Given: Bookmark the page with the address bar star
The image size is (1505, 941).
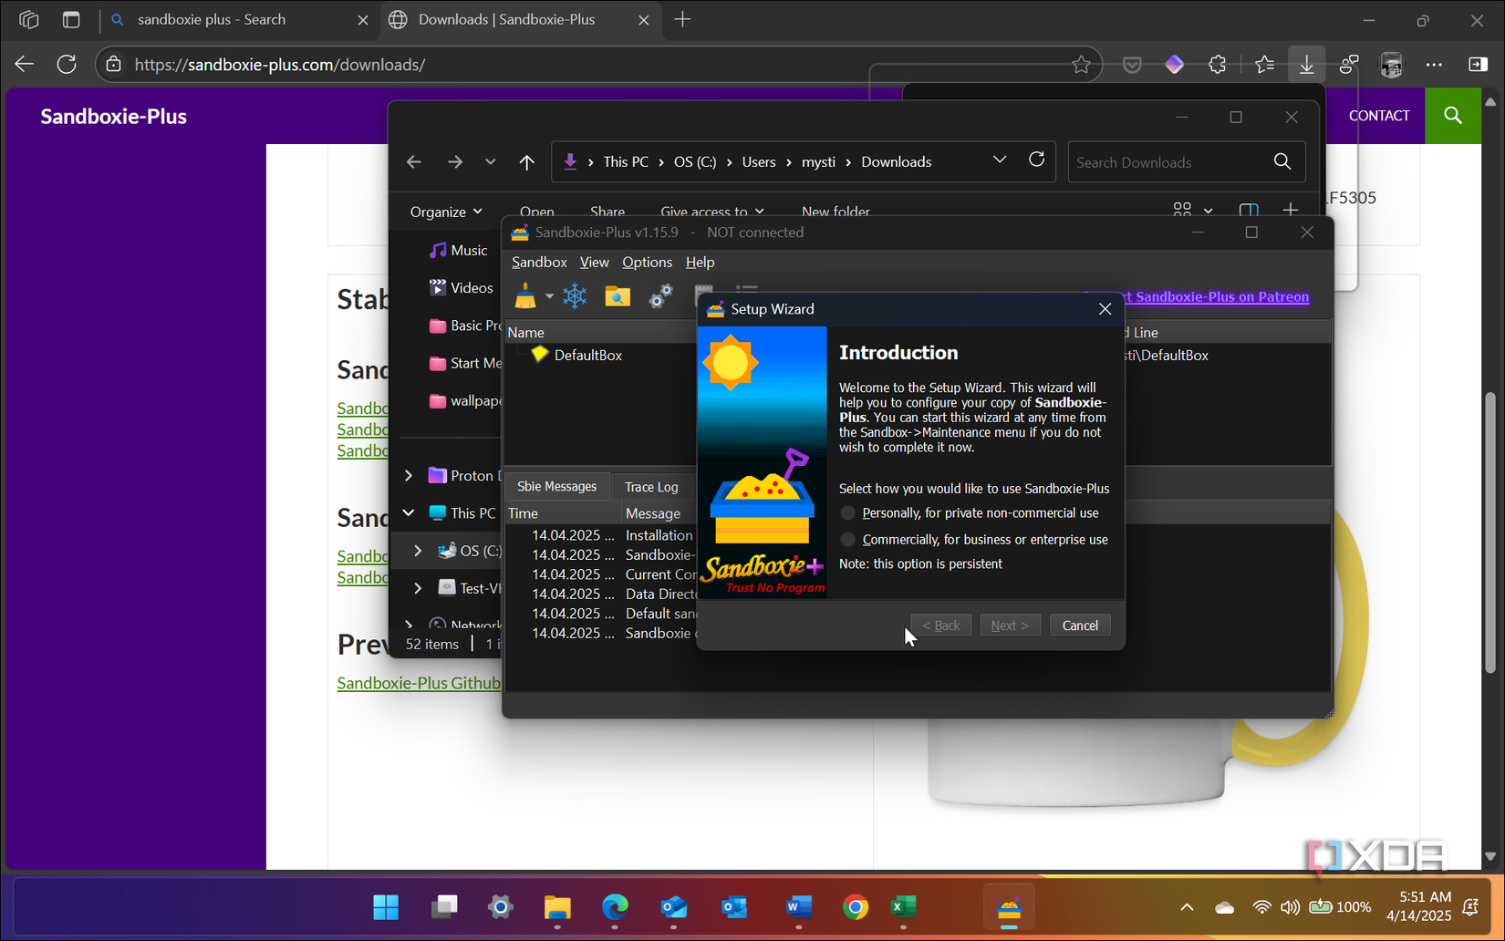Looking at the screenshot, I should pos(1082,64).
